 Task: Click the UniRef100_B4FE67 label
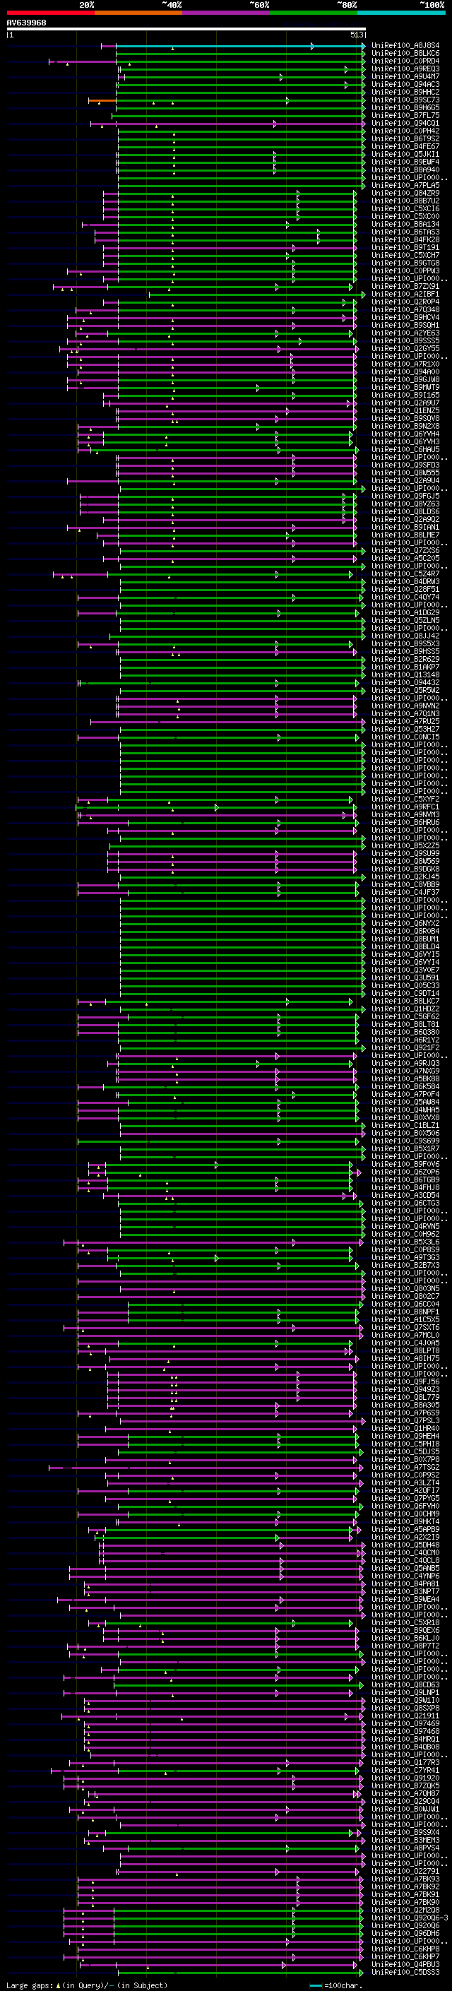pyautogui.click(x=405, y=146)
